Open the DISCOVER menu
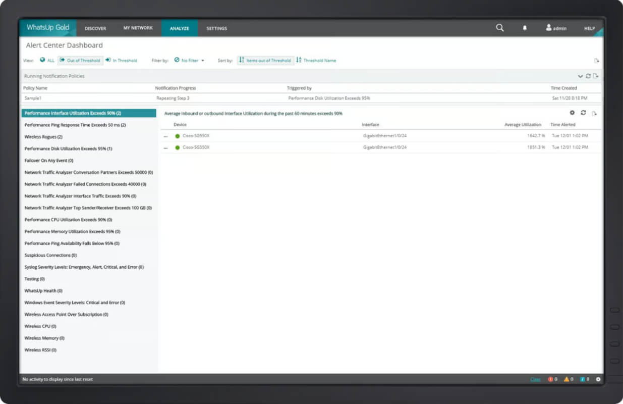Viewport: 623px width, 404px height. (x=95, y=28)
